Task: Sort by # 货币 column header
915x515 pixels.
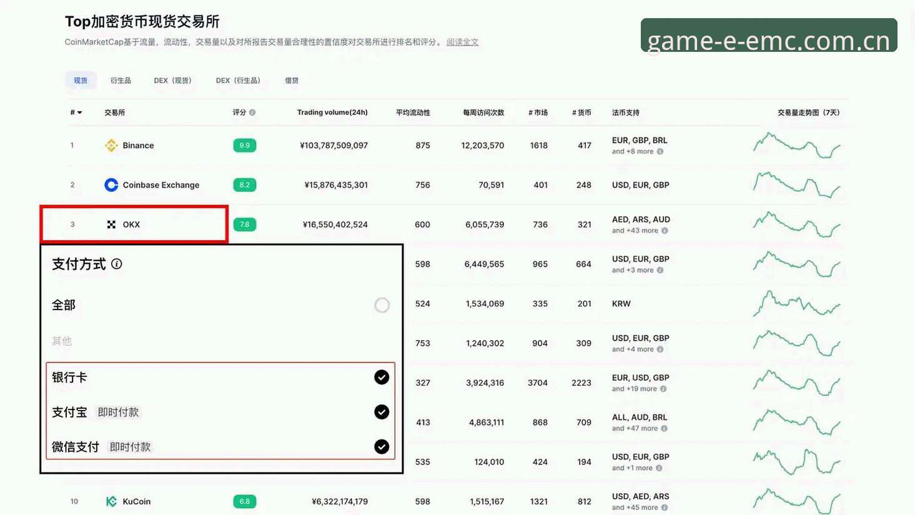Action: click(581, 112)
